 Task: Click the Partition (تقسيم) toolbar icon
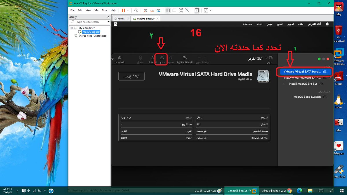(171, 58)
